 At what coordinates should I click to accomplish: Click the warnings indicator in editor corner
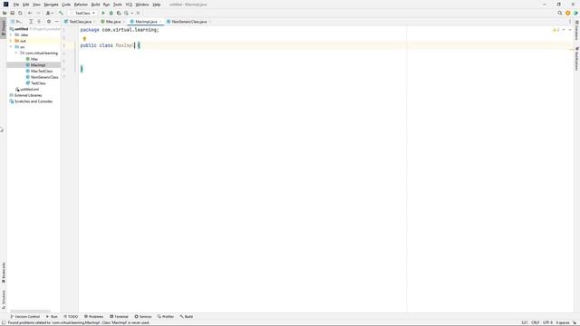coord(556,30)
